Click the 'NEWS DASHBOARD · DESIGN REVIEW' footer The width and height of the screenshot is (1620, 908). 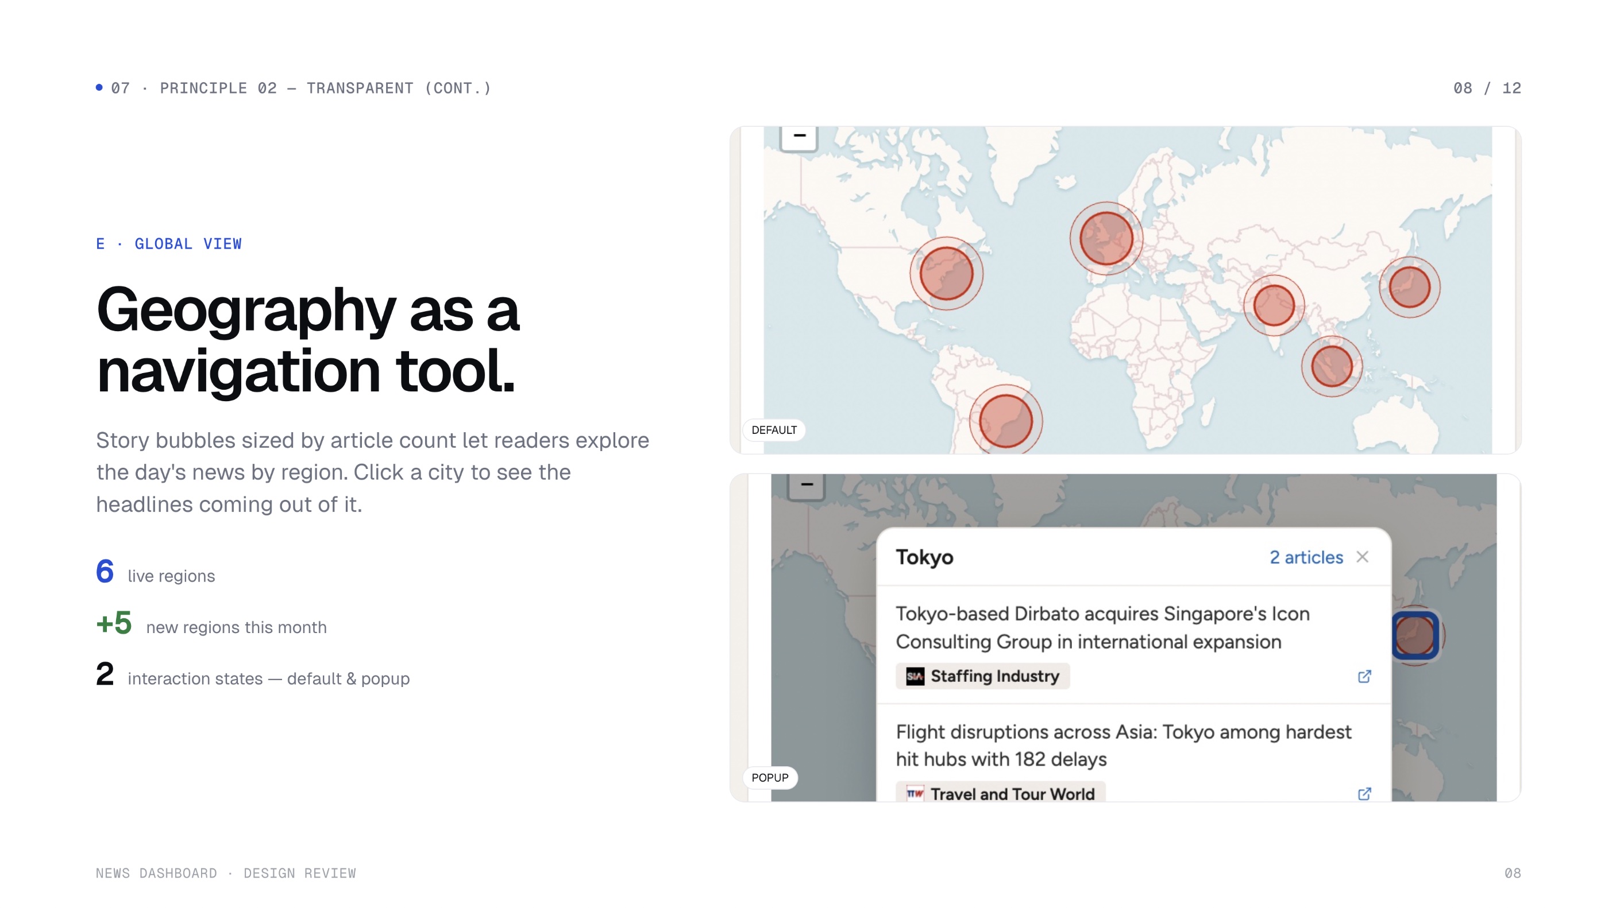tap(226, 873)
